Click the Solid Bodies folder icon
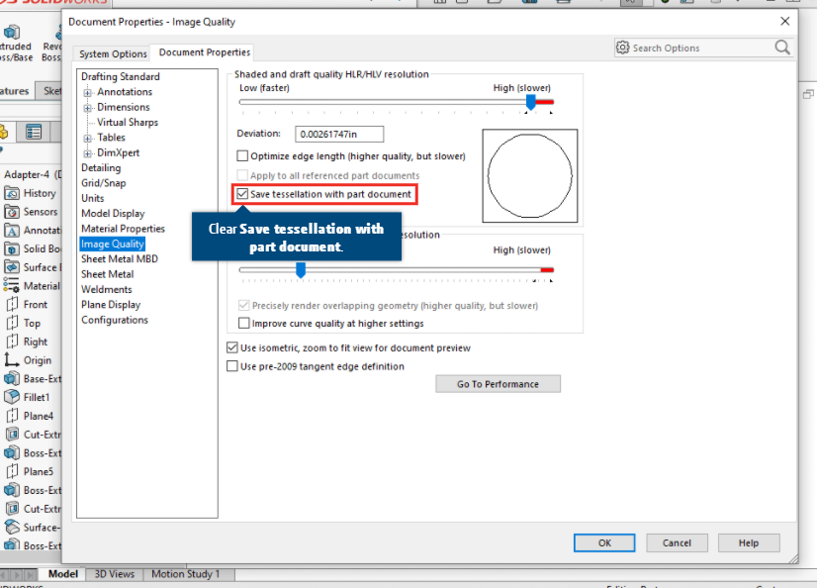This screenshot has height=588, width=817. 12,248
